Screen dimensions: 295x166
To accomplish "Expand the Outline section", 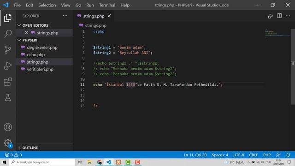I will click(19, 148).
